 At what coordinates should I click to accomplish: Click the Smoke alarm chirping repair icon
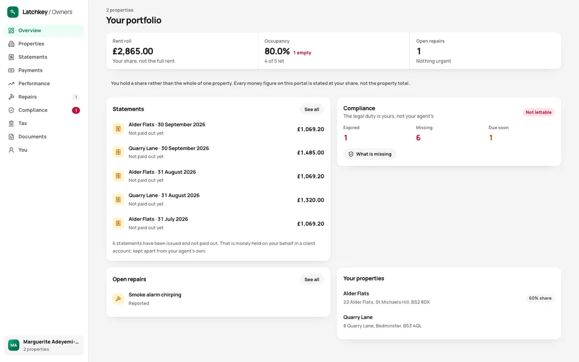pos(118,298)
